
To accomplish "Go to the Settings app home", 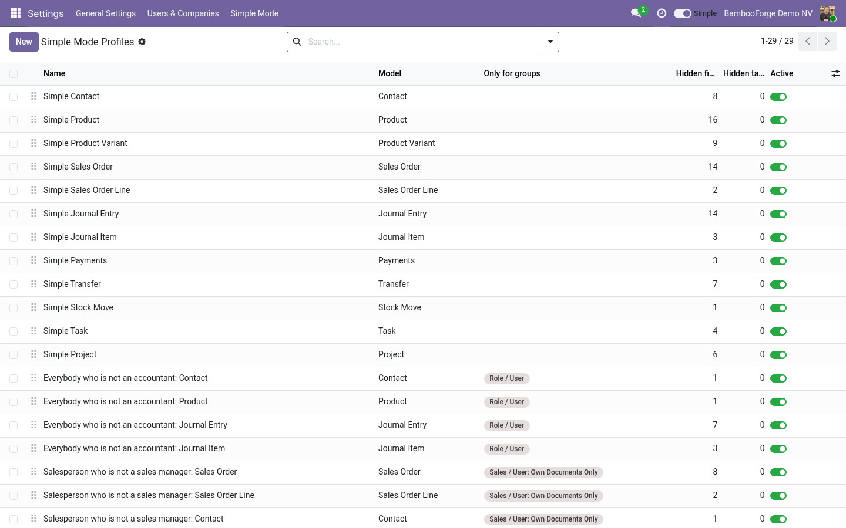I will 46,13.
